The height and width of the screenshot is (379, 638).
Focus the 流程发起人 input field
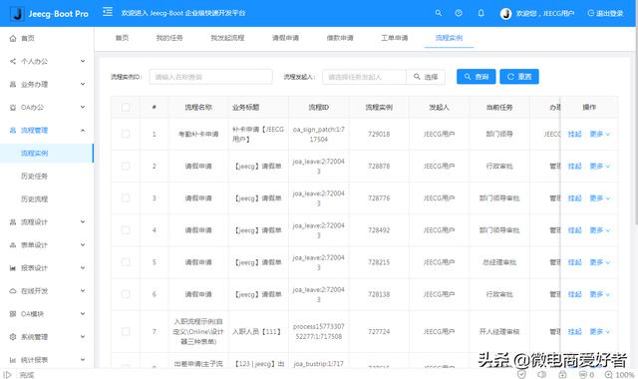[364, 77]
